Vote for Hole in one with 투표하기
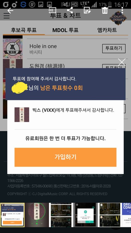 pyautogui.click(x=114, y=48)
